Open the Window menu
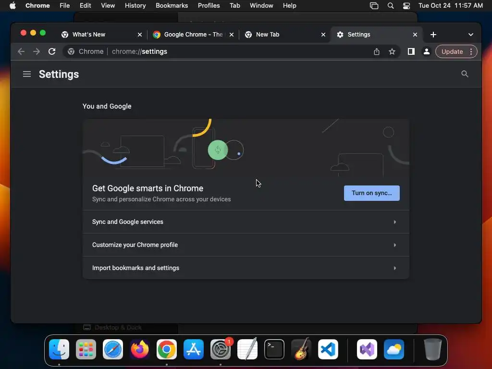The width and height of the screenshot is (492, 369). tap(261, 6)
